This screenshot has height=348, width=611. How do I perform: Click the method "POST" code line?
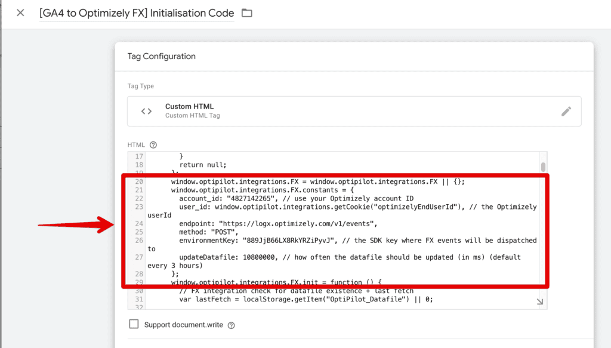(x=208, y=232)
